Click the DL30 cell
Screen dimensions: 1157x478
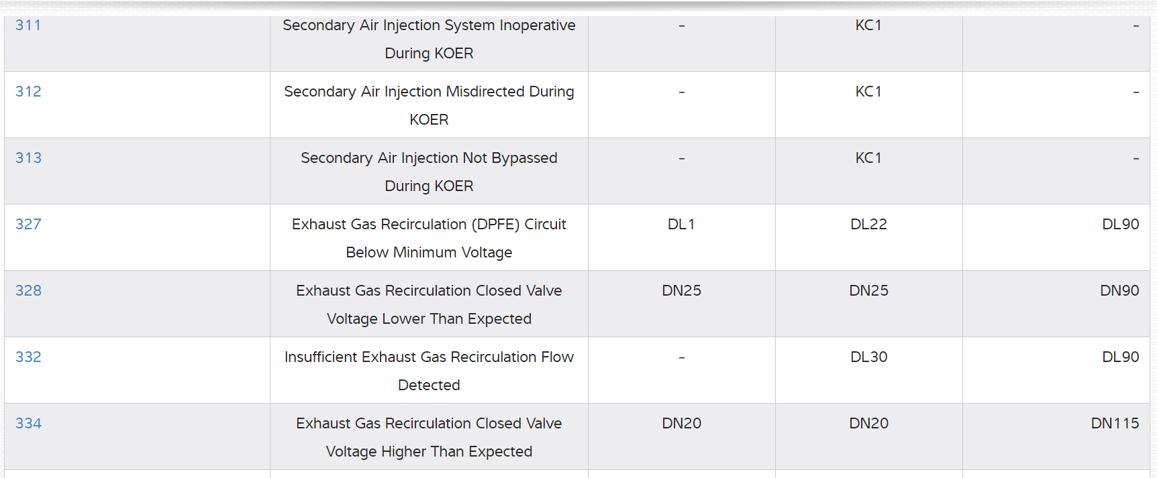tap(868, 357)
